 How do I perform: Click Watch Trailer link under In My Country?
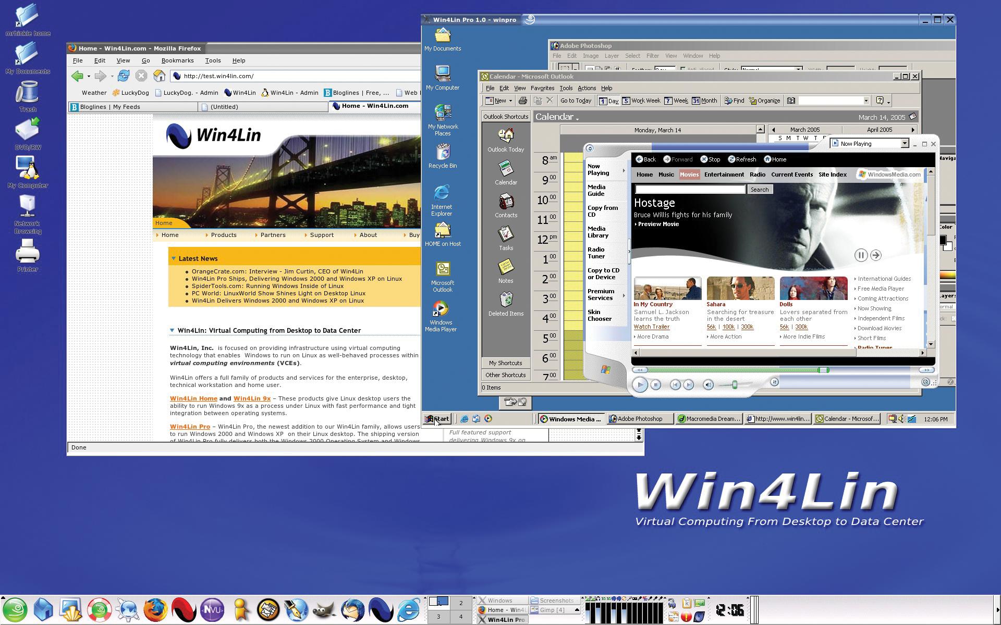[651, 327]
